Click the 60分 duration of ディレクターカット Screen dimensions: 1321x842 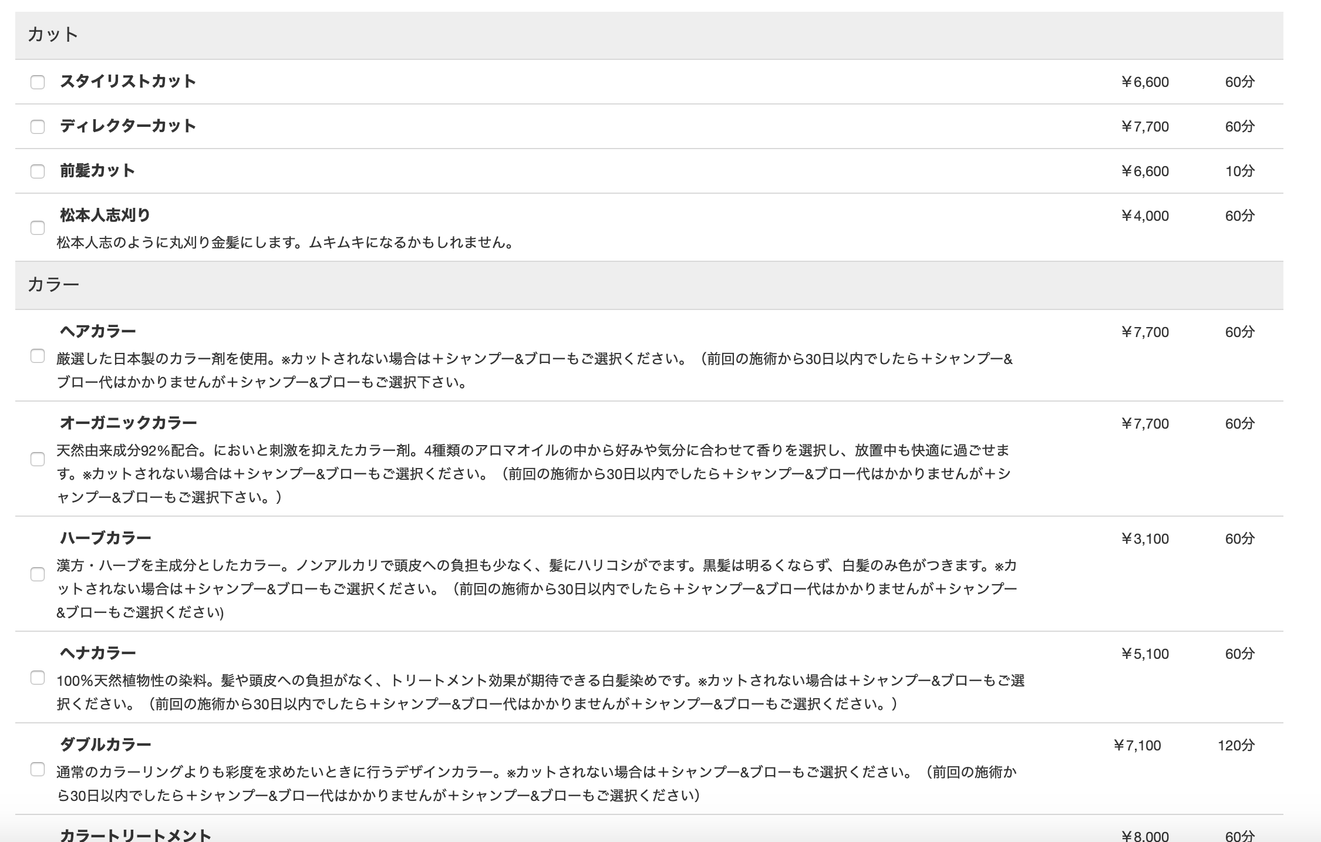point(1239,126)
